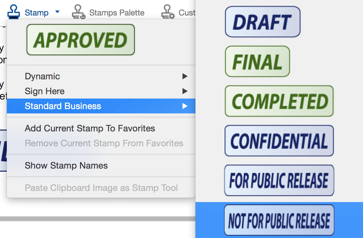Screen dimensions: 363x238
Task: Select the APPROVED stamp preview
Action: [81, 40]
